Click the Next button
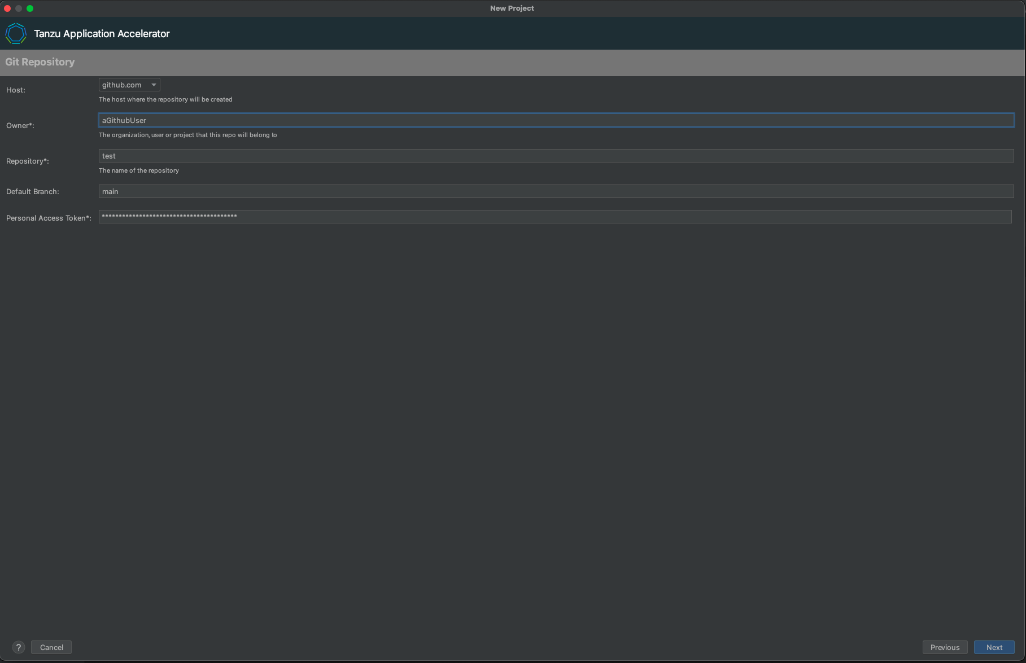Screen dimensions: 1026x663 (994, 647)
